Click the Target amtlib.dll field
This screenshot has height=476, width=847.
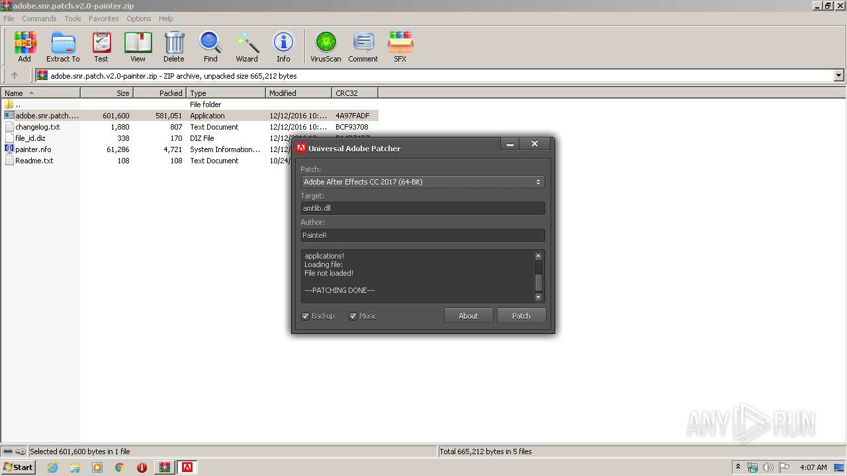pos(422,208)
